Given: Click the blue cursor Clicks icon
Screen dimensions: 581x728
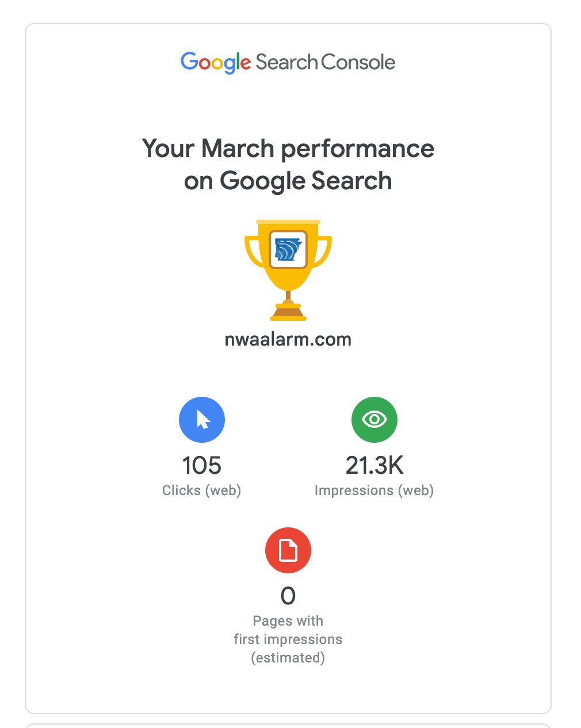Looking at the screenshot, I should pos(202,420).
